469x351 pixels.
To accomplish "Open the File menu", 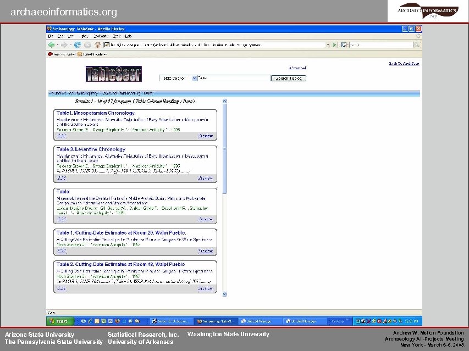I will tap(51, 36).
